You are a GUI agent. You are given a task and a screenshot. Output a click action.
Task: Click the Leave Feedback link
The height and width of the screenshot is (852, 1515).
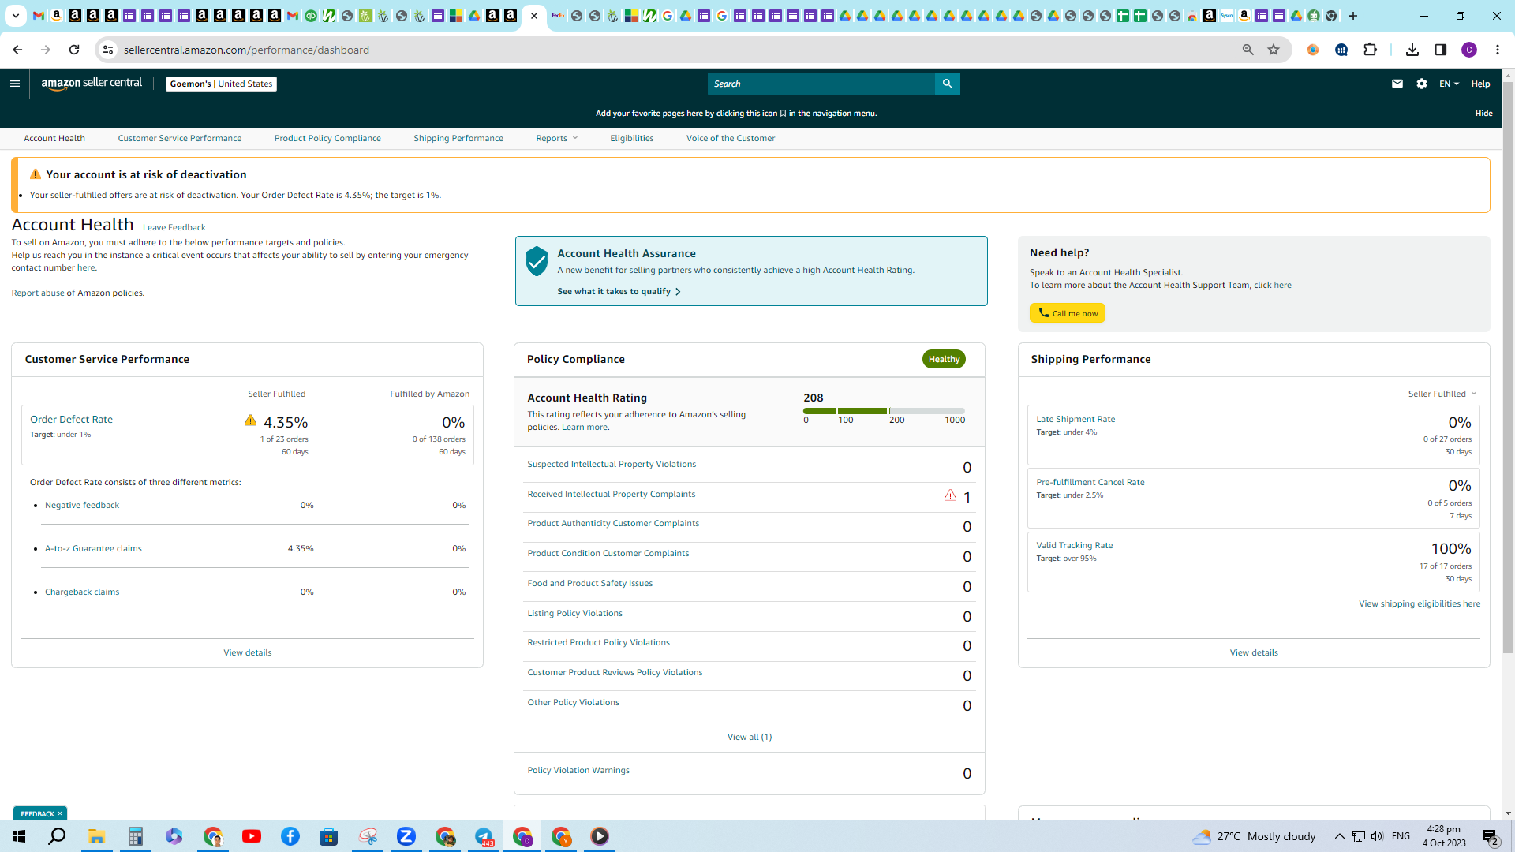point(174,228)
